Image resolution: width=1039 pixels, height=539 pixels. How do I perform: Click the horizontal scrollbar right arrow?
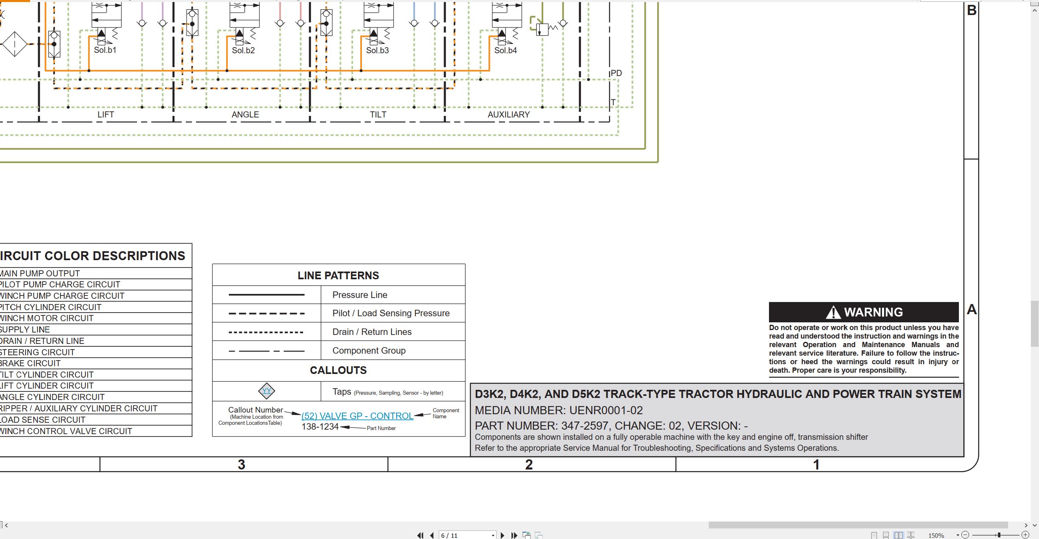click(x=1026, y=525)
